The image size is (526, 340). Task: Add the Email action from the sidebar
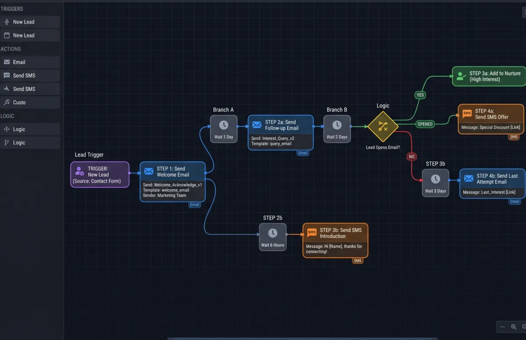[30, 62]
